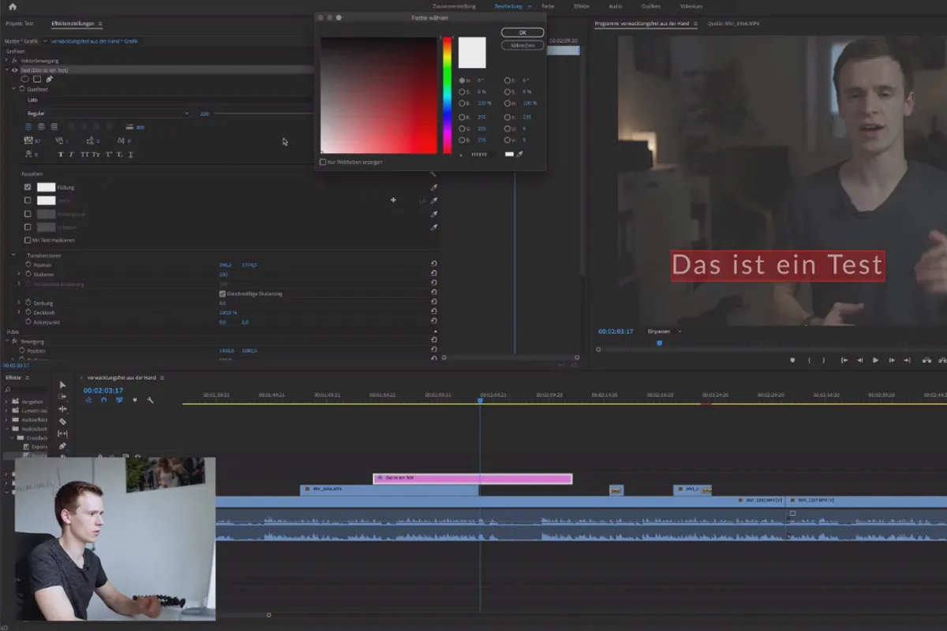Viewport: 947px width, 631px height.
Task: Add a marker from the Program monitor
Action: [x=793, y=360]
